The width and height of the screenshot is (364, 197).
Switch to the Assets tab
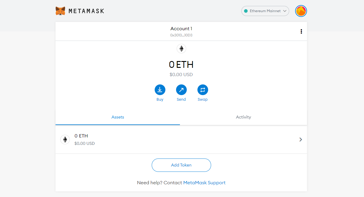[118, 117]
